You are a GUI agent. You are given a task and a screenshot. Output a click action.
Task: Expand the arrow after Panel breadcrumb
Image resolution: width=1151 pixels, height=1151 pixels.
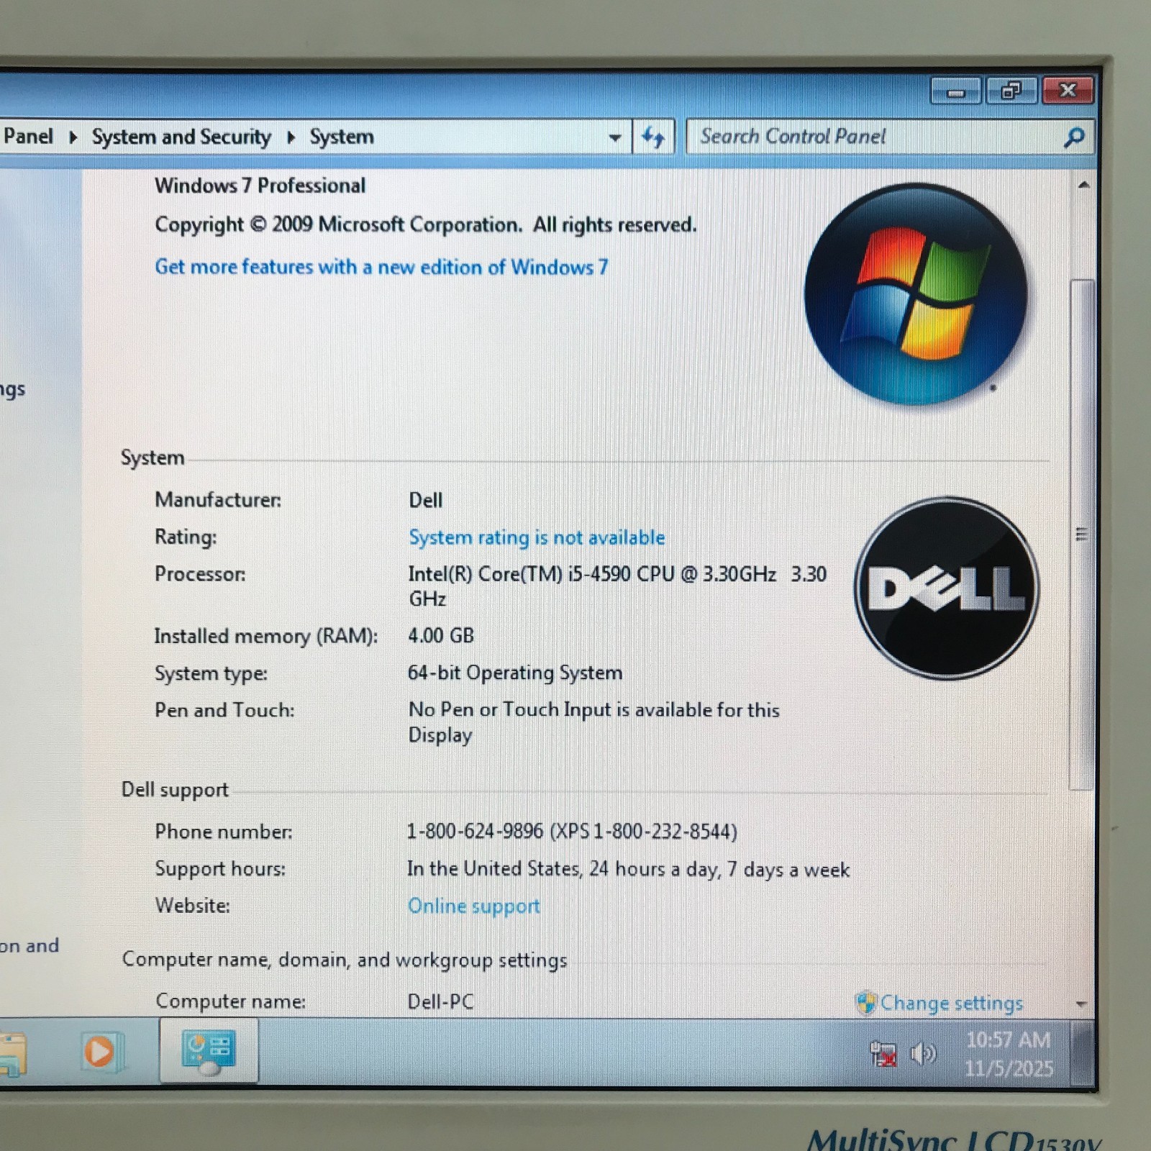point(73,137)
